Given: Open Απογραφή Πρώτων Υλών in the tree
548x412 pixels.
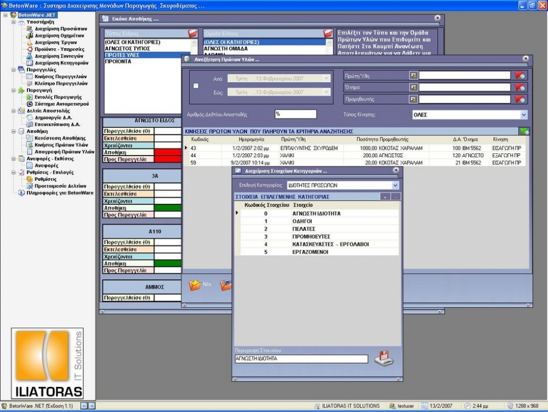Looking at the screenshot, I should tap(65, 152).
